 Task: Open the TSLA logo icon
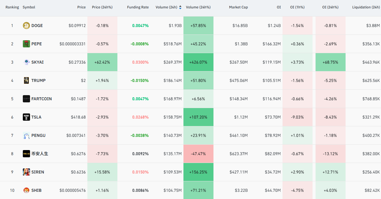(x=26, y=117)
